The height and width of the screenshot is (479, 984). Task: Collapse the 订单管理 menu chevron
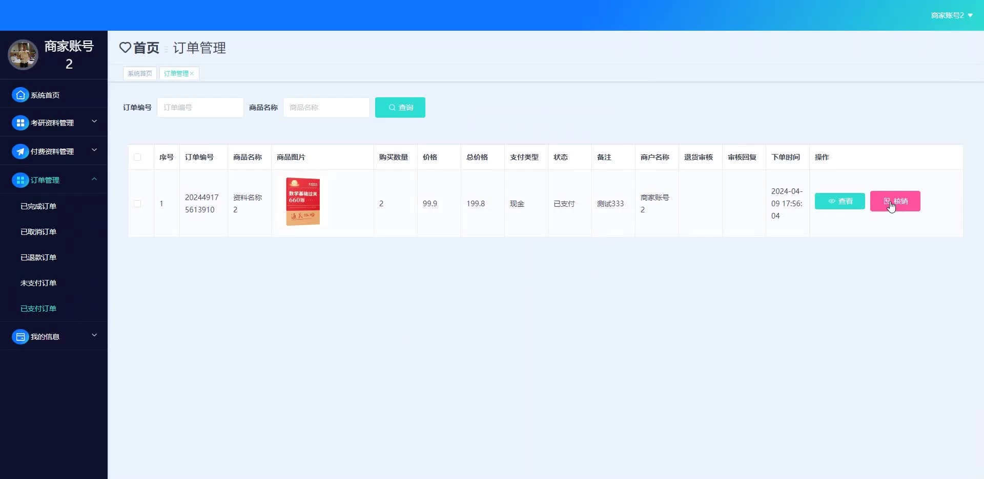pyautogui.click(x=94, y=179)
